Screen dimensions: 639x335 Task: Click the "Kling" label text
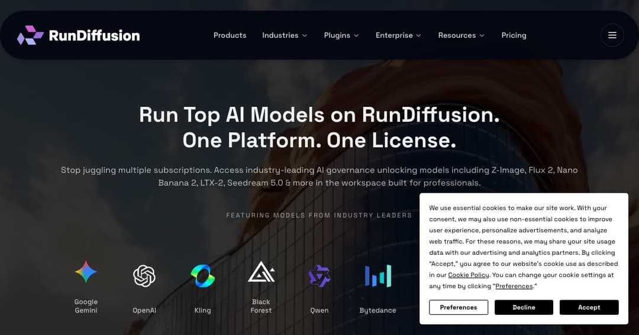point(202,310)
